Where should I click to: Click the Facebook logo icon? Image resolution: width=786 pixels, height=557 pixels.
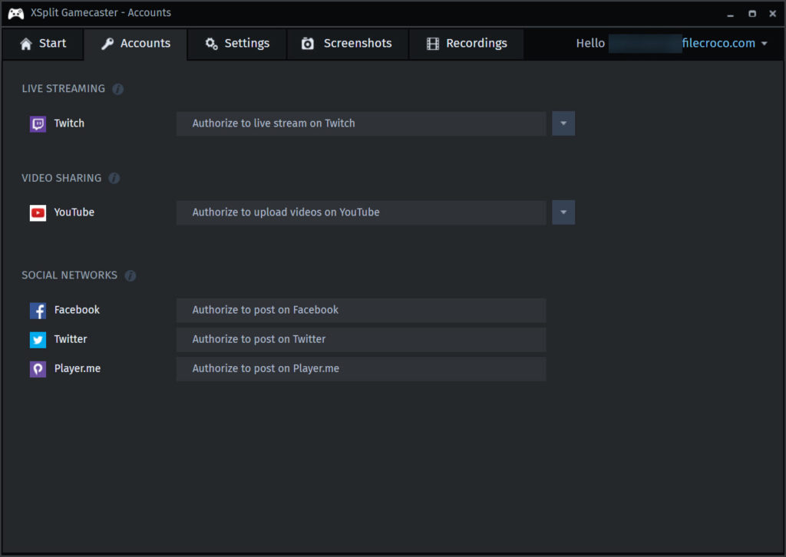(38, 311)
